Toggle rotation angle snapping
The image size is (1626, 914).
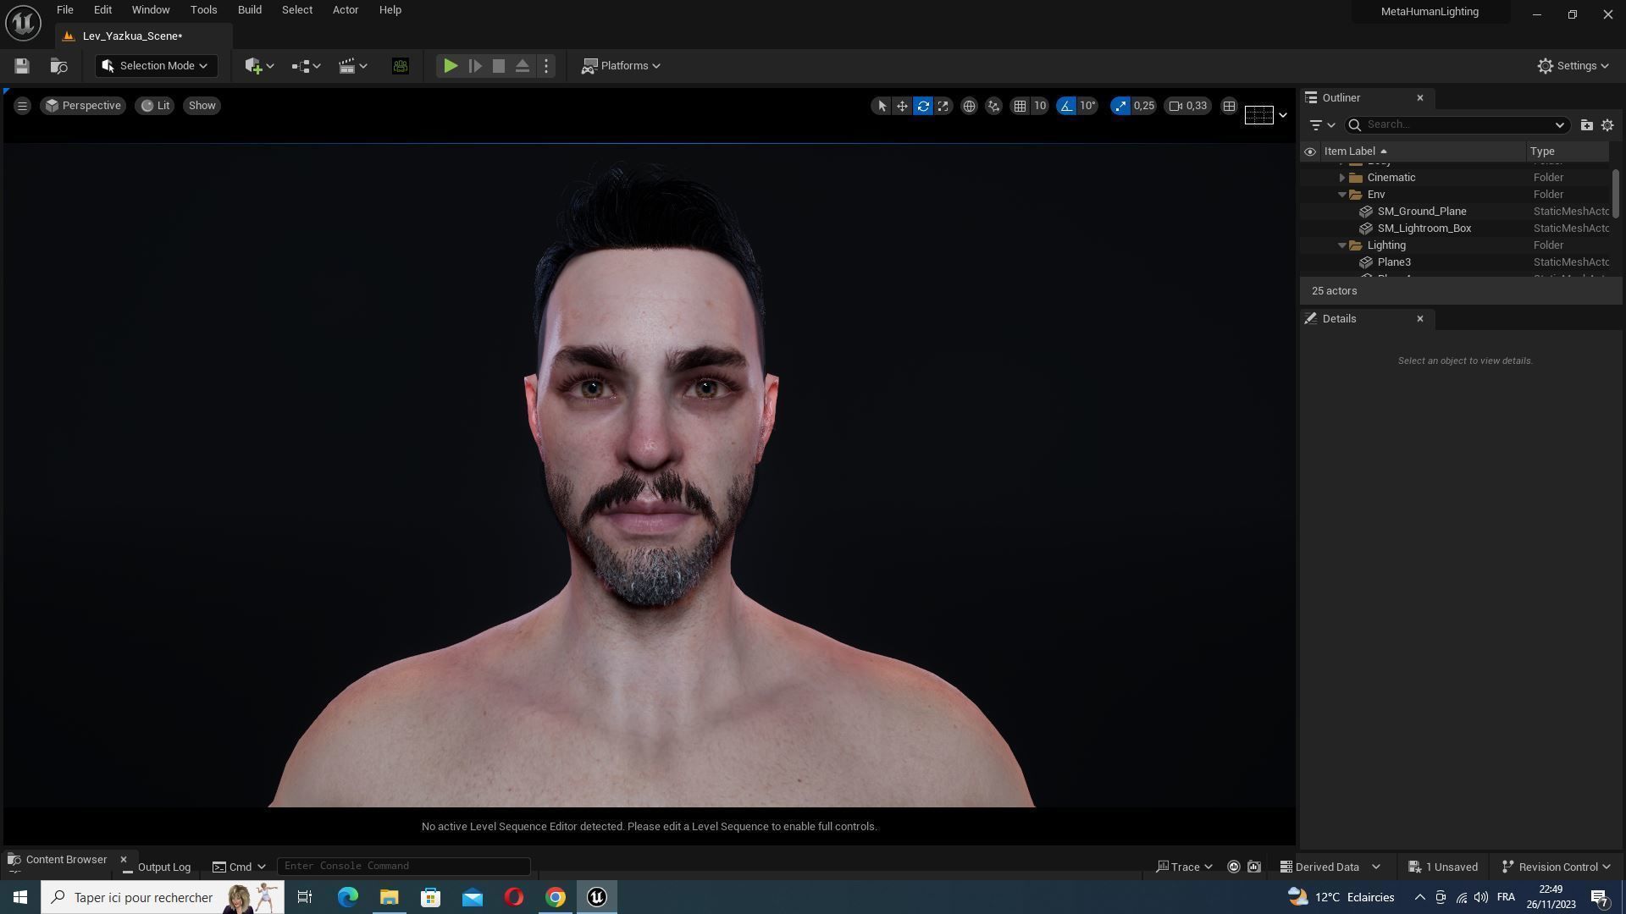[1066, 106]
